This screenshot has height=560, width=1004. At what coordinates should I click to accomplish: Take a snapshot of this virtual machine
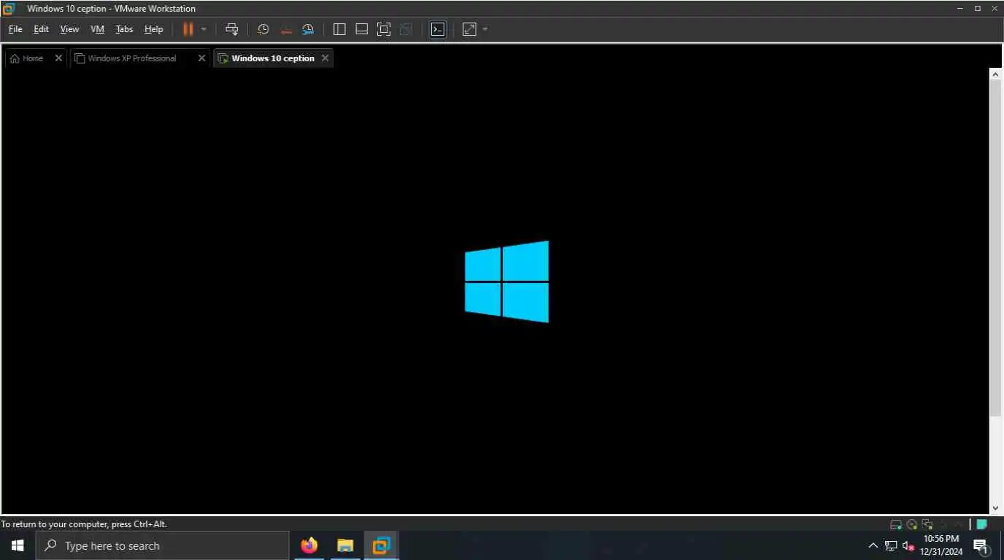coord(263,29)
